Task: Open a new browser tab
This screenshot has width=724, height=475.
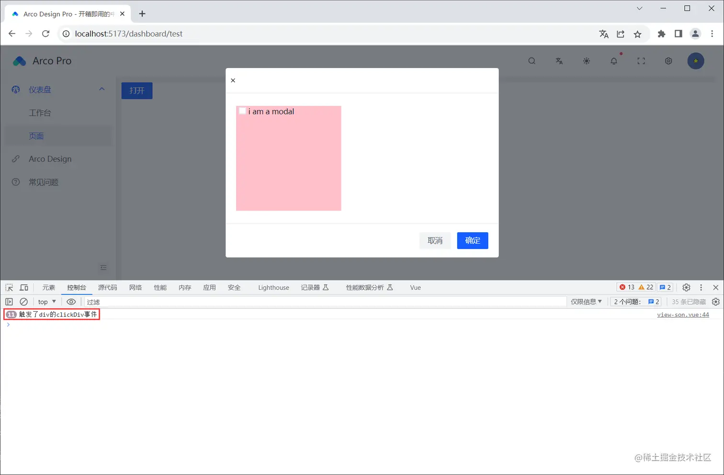Action: (x=142, y=13)
